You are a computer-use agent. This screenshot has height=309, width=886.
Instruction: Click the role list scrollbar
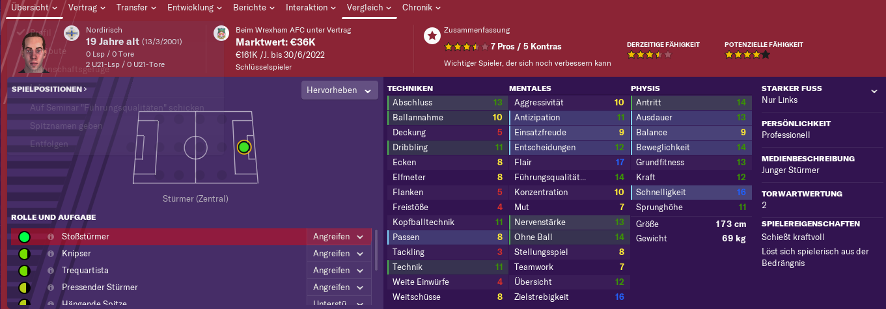(376, 250)
